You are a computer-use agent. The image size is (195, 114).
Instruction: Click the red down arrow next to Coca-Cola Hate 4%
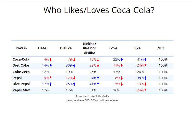coord(50,60)
